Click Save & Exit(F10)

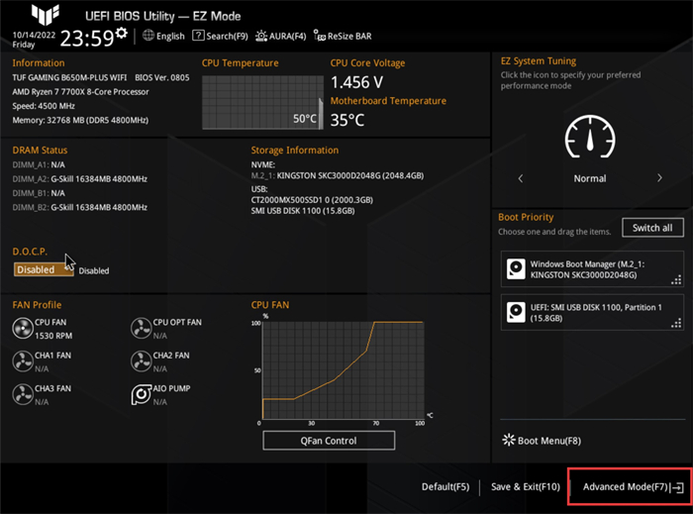[x=526, y=487]
